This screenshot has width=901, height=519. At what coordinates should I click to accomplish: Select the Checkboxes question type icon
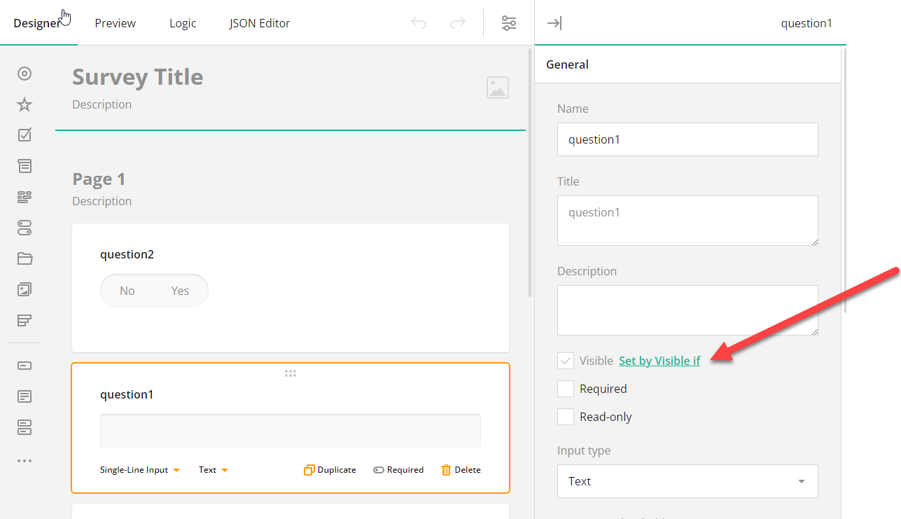click(24, 134)
